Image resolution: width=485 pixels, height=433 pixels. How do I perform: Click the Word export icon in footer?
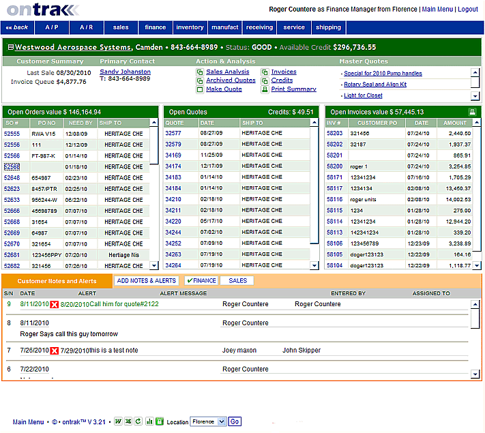tap(118, 421)
